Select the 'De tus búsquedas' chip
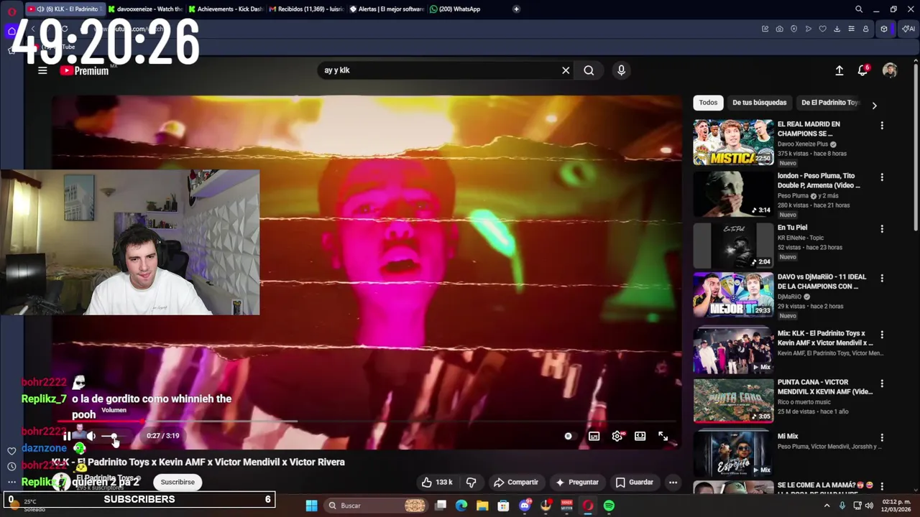 click(760, 103)
